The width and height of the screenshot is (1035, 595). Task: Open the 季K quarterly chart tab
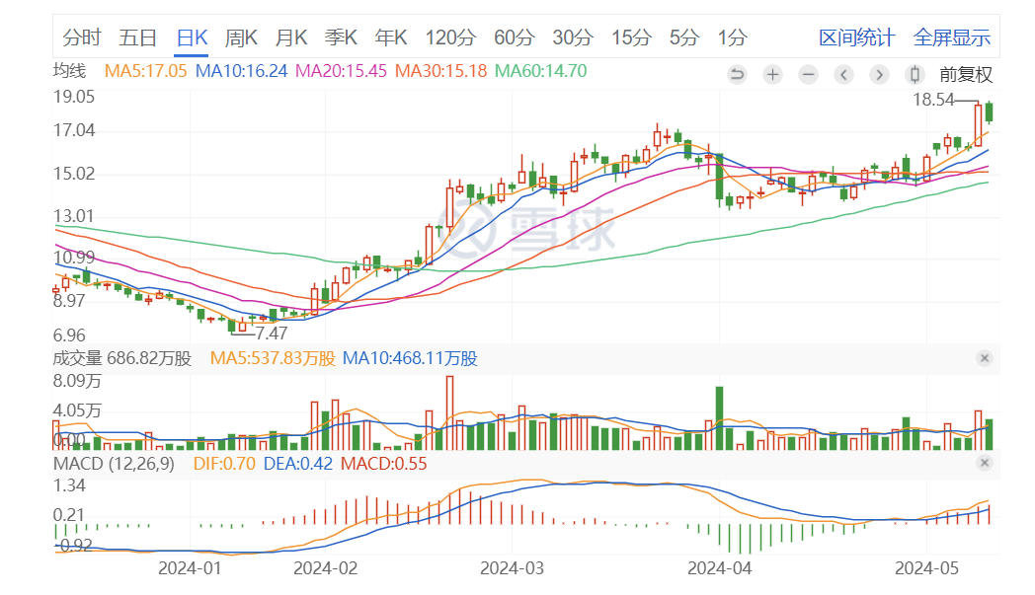tap(341, 37)
